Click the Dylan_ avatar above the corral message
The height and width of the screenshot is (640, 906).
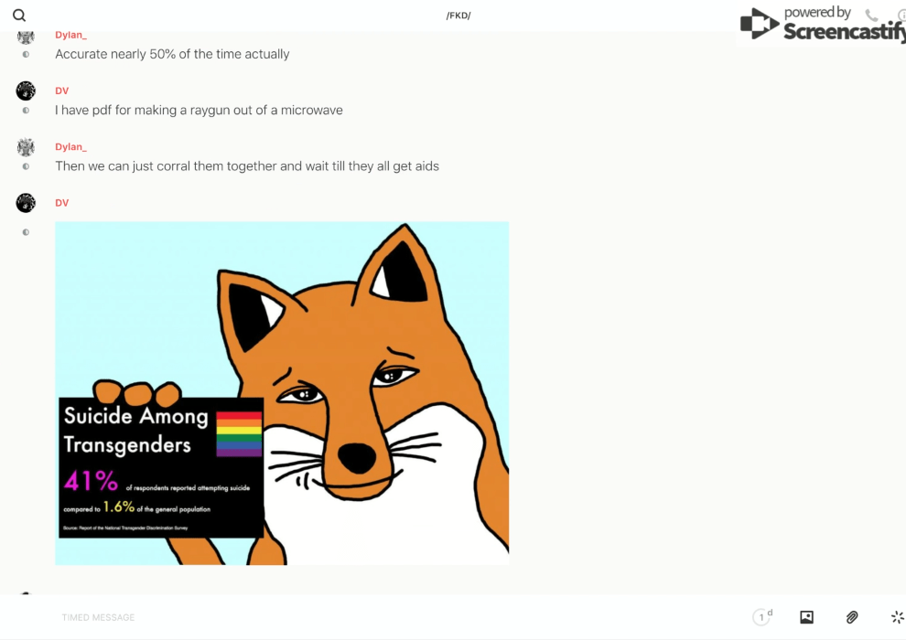(26, 147)
